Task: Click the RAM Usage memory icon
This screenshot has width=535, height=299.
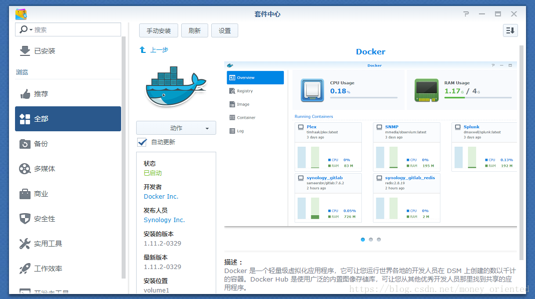Action: point(426,90)
